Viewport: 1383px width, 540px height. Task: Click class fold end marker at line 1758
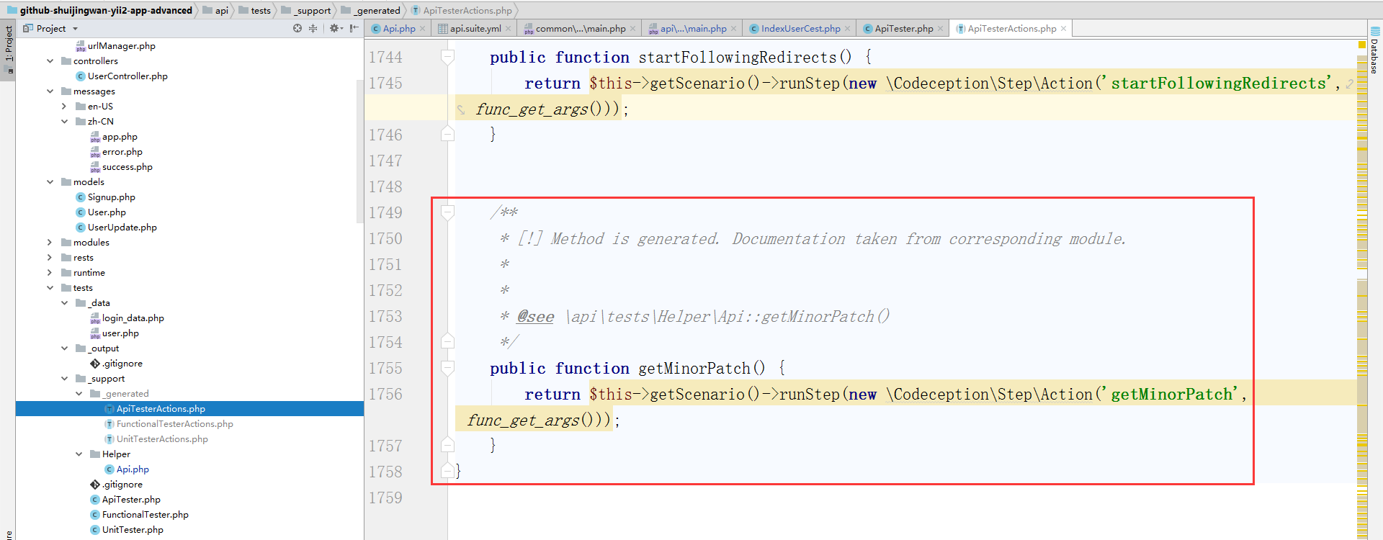(447, 472)
